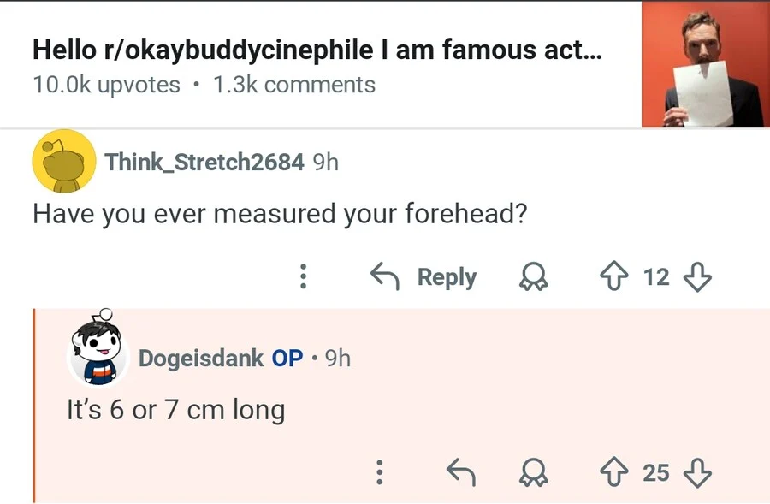The image size is (770, 504).
Task: Open Think_Stretch2684 user profile
Action: (204, 162)
